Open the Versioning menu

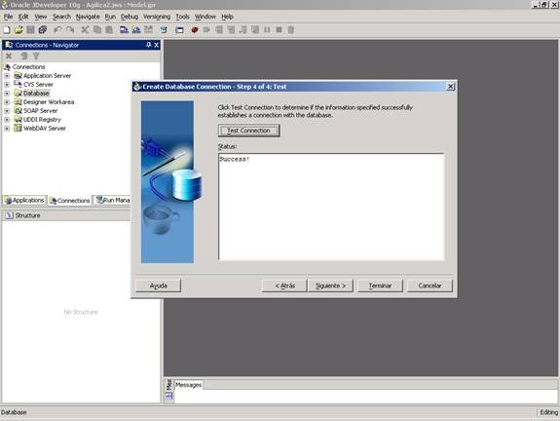[157, 17]
